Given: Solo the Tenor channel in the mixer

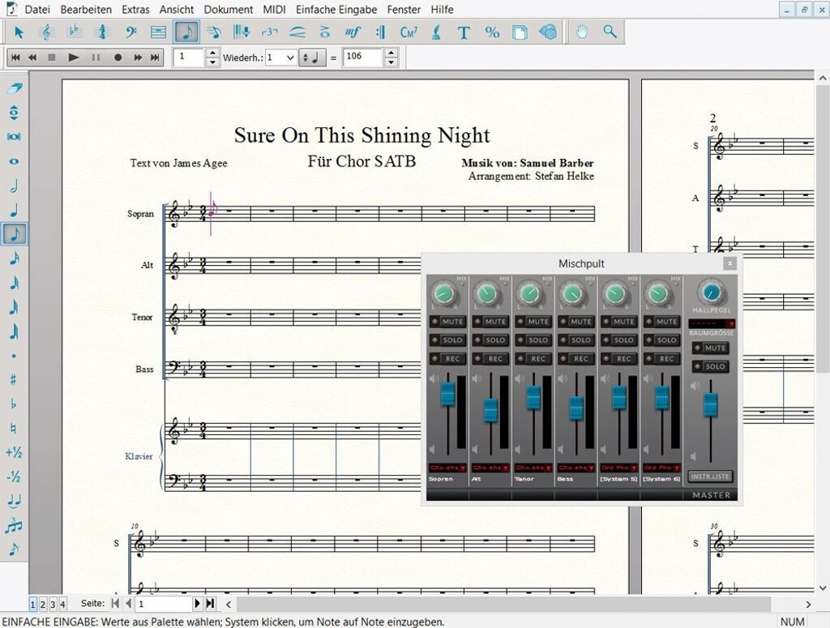Looking at the screenshot, I should pos(538,340).
